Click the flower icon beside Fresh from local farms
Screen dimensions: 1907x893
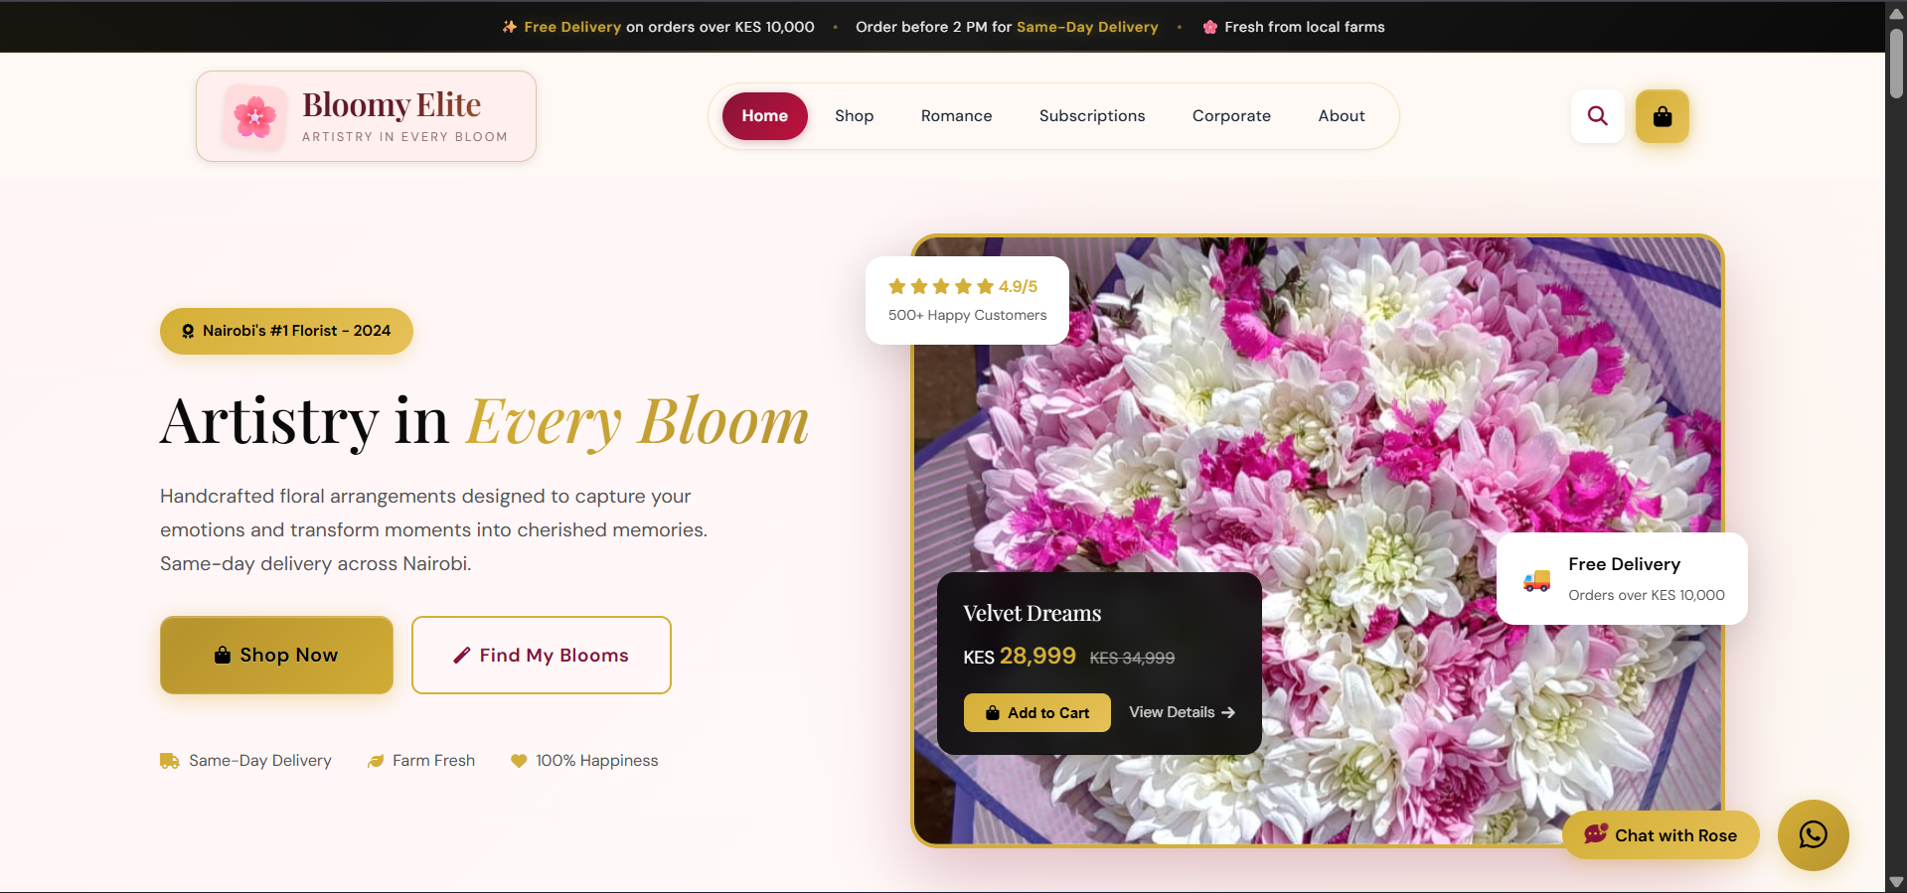1209,27
